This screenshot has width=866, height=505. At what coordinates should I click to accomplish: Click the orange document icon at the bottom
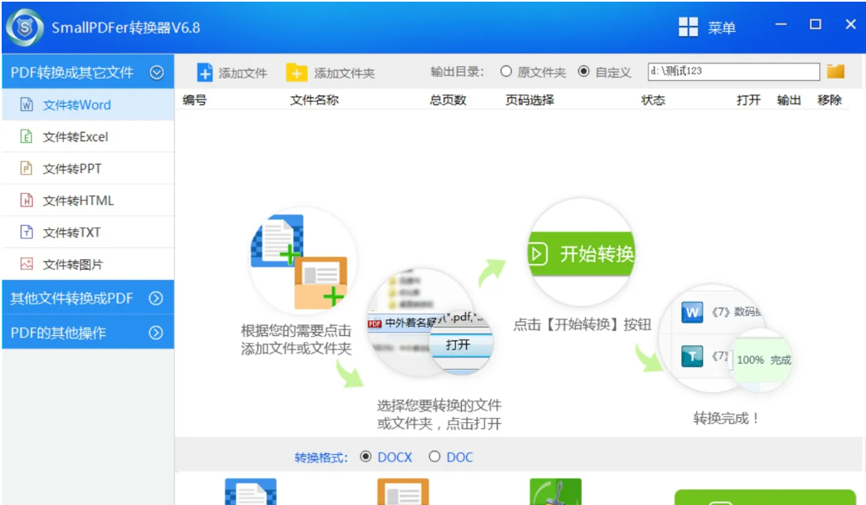pos(403,492)
